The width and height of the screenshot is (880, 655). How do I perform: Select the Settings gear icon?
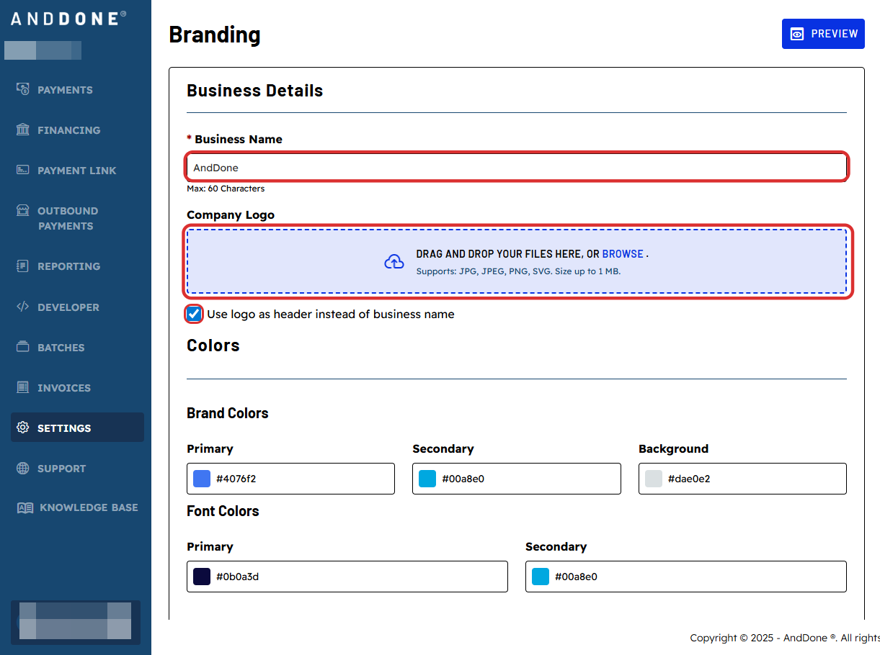[x=22, y=427]
